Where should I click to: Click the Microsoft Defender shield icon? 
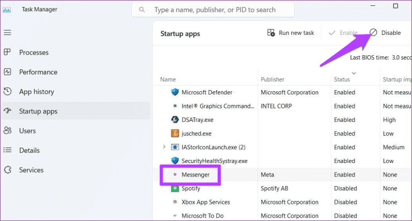pyautogui.click(x=175, y=92)
